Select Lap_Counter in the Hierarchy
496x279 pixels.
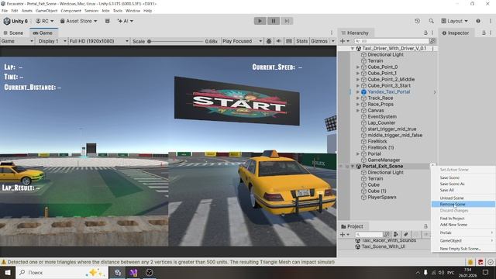(381, 122)
